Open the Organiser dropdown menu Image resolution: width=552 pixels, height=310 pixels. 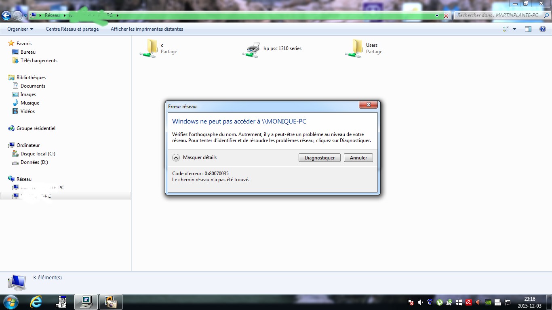click(x=20, y=29)
